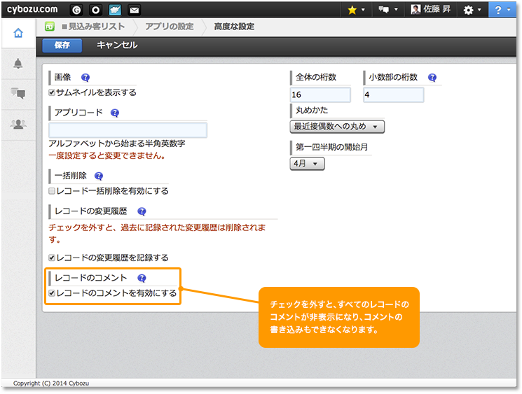Open the 最近接偶数への丸め rounding dropdown
522x394 pixels.
click(337, 127)
